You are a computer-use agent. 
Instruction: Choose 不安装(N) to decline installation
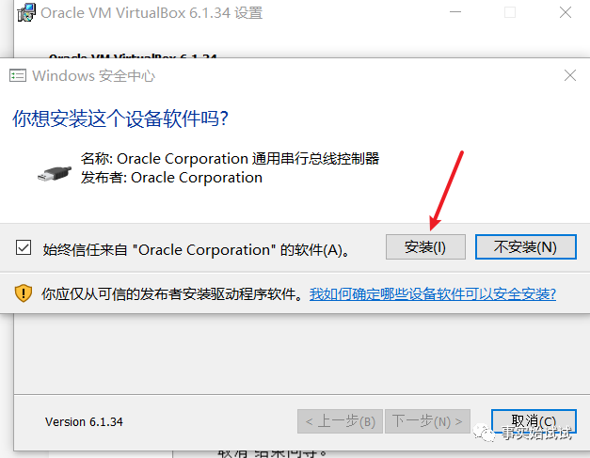[x=526, y=247]
